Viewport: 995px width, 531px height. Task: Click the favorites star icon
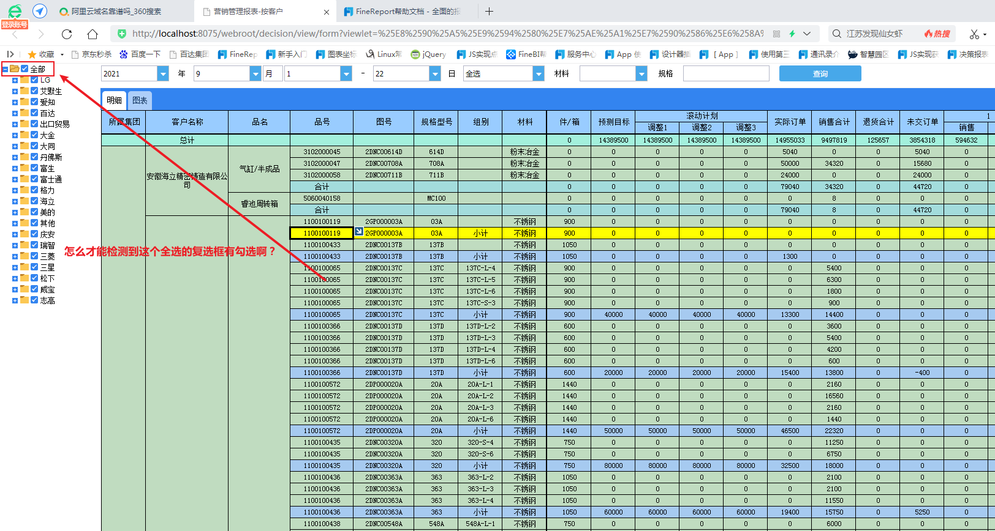tap(32, 54)
